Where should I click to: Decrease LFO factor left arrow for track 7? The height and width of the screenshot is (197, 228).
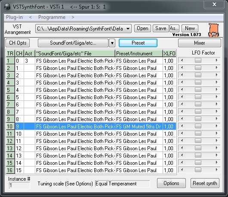point(182,104)
